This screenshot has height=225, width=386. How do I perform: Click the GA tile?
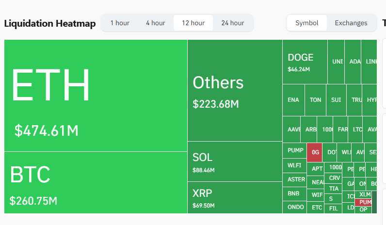[x=348, y=184]
